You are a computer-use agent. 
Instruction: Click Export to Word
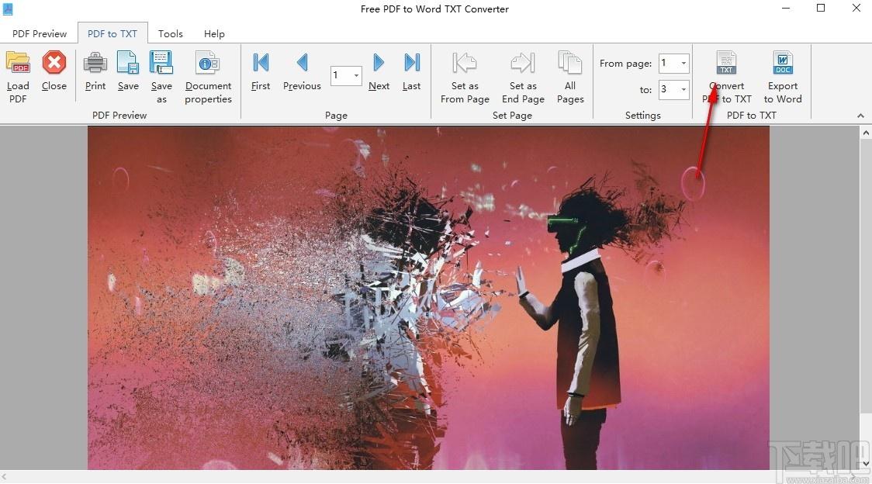783,76
